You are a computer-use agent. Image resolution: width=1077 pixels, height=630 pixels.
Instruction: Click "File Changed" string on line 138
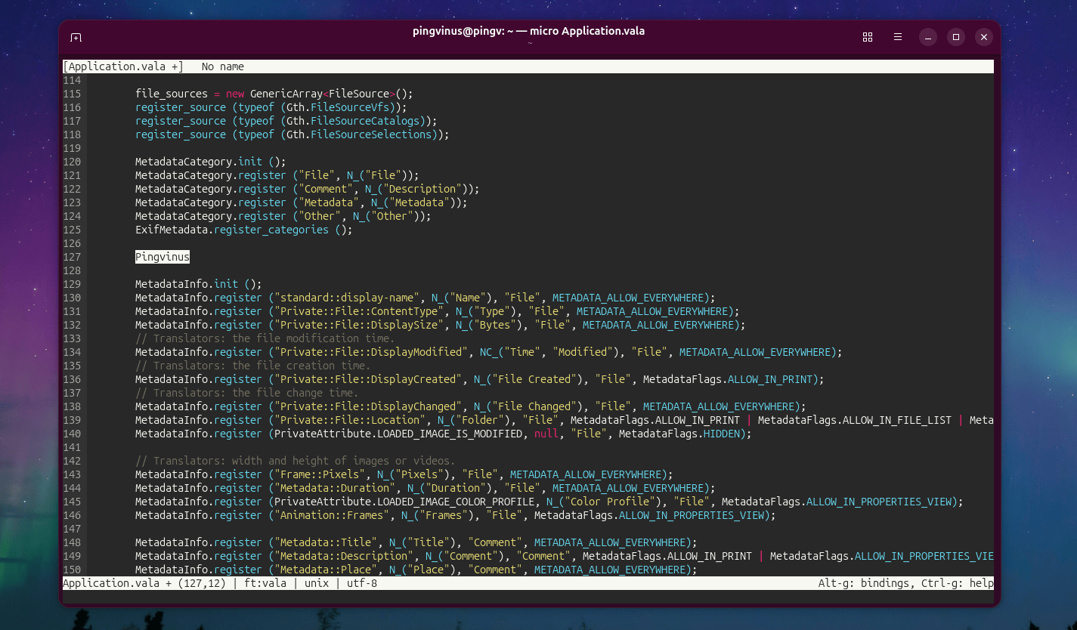pyautogui.click(x=534, y=406)
